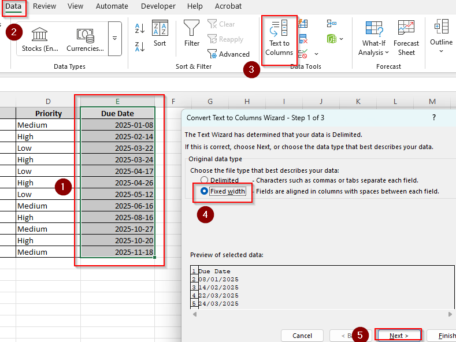Click Next in the wizard
Image resolution: width=456 pixels, height=342 pixels.
tap(398, 336)
